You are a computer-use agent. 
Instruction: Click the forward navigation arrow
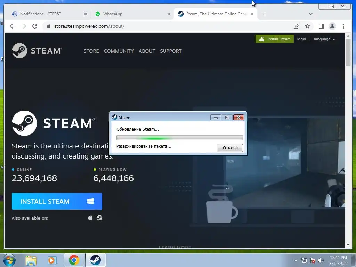pos(24,26)
